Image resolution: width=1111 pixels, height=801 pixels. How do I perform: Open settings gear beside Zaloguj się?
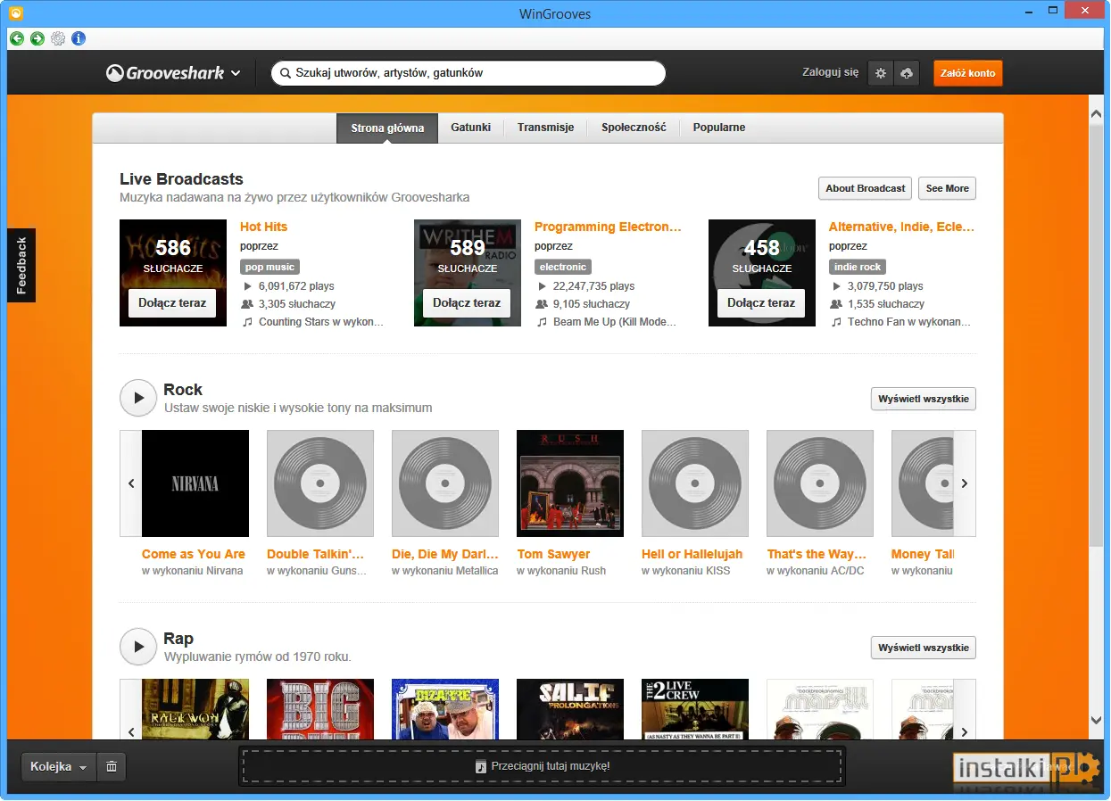(881, 73)
